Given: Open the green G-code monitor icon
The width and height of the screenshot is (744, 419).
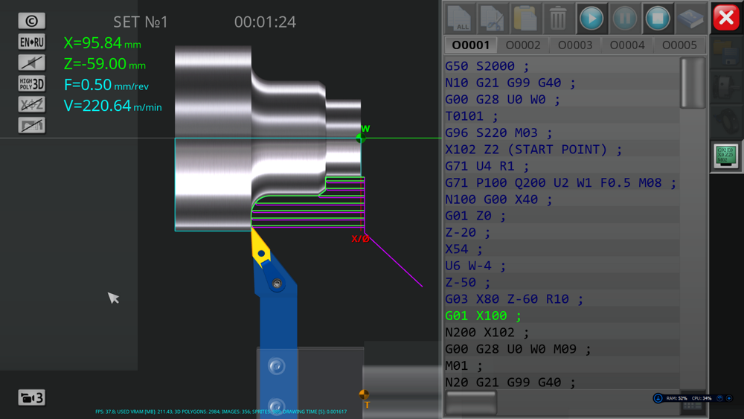Looking at the screenshot, I should point(726,156).
